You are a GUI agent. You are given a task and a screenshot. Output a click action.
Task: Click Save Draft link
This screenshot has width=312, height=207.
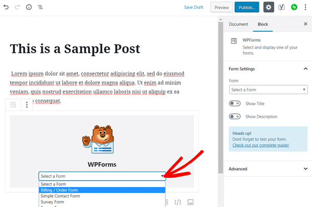pos(194,7)
